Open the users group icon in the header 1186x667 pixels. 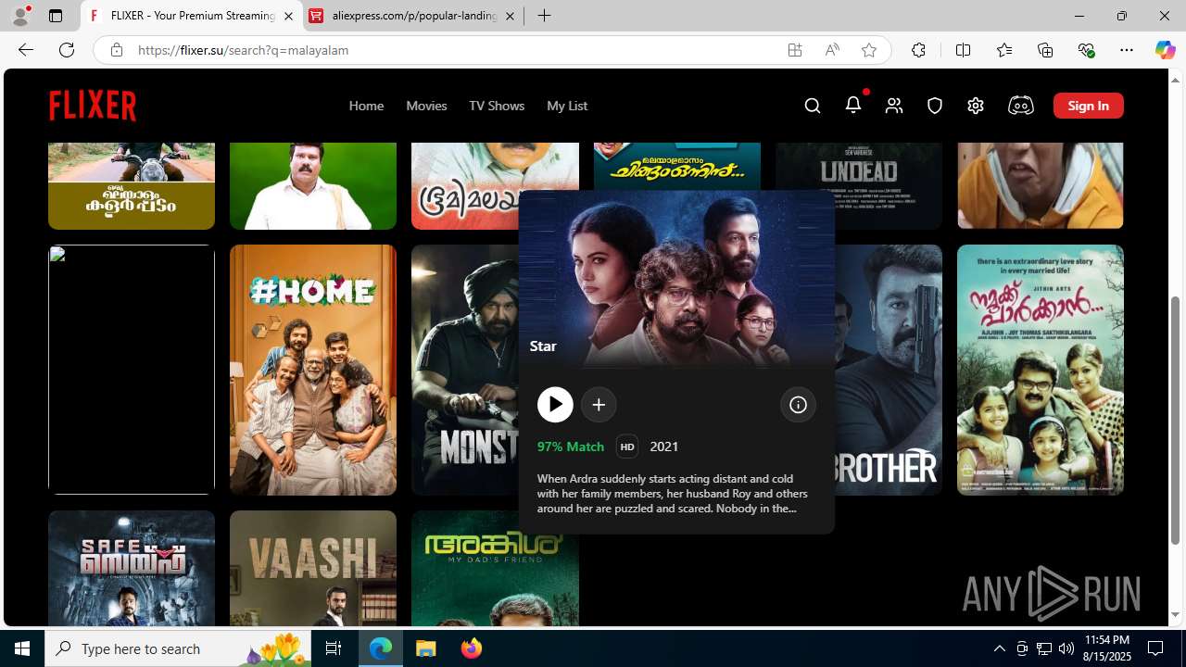(x=894, y=106)
